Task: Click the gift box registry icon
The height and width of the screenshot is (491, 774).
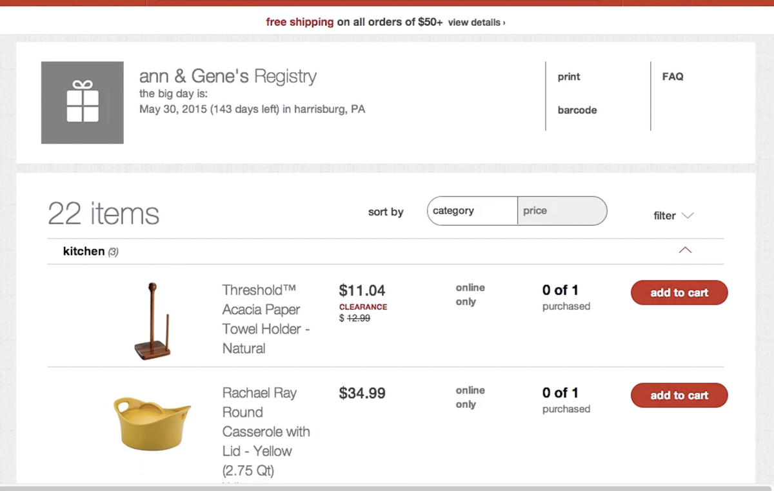Action: (x=83, y=103)
